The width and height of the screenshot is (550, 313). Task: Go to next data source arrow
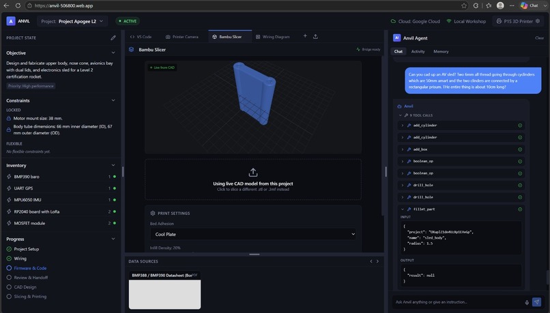(x=378, y=261)
